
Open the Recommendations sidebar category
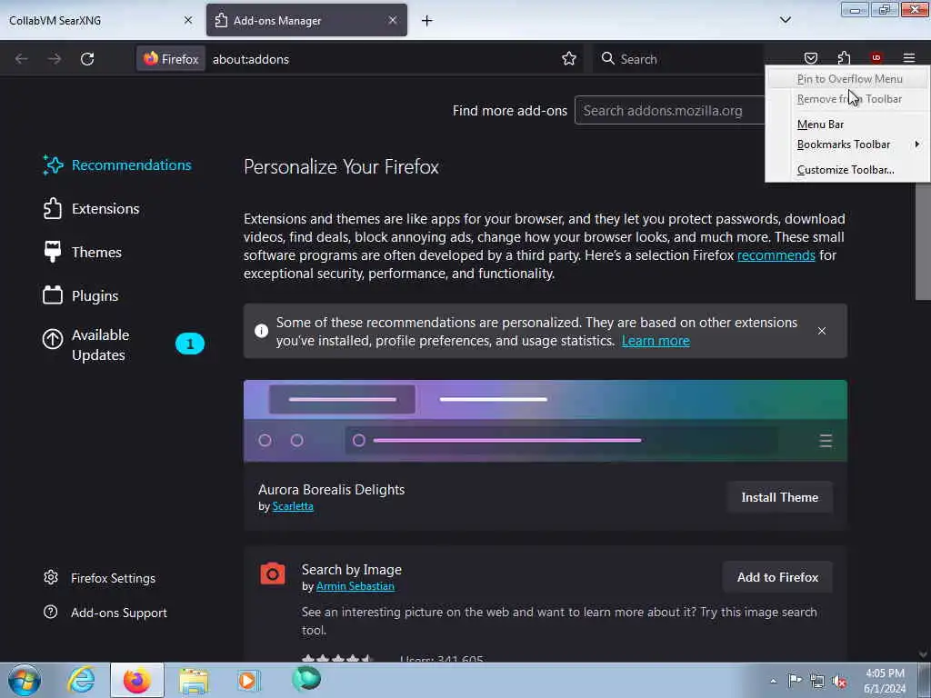(x=117, y=165)
